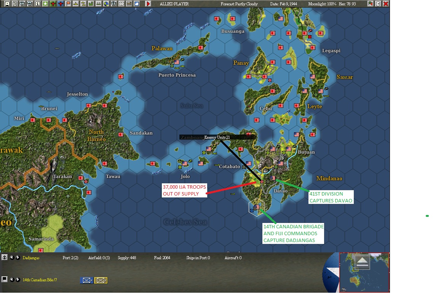Click the red end-turn play arrow
This screenshot has width=433, height=295.
[148, 4]
